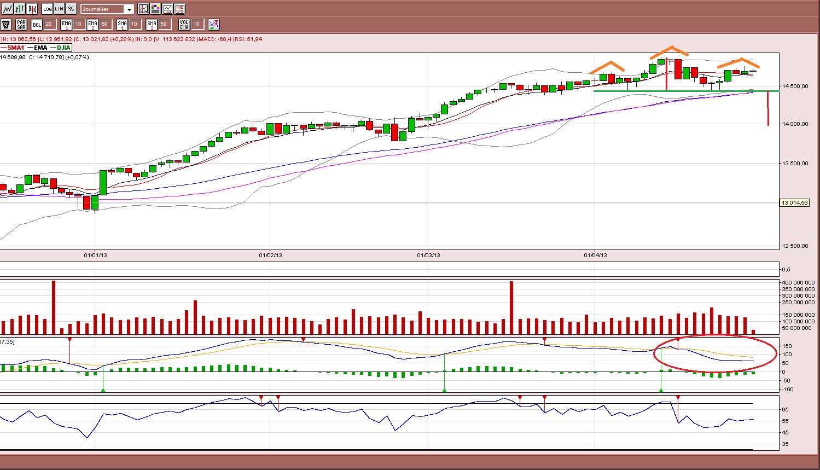Click the low value 'L: 12 961,92'

pos(56,39)
